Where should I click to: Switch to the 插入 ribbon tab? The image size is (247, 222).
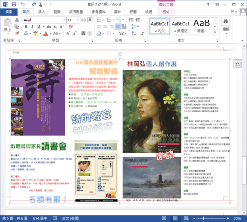point(41,12)
